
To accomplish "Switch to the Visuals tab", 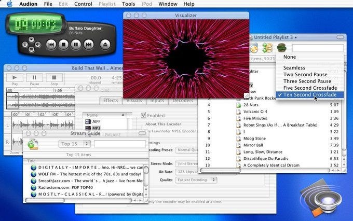I will coord(134,100).
